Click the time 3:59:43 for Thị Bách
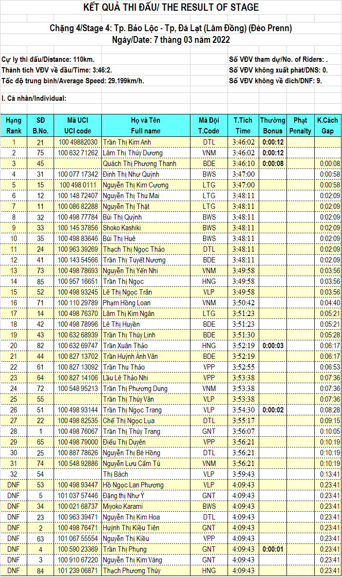The image size is (342, 577). (x=243, y=474)
